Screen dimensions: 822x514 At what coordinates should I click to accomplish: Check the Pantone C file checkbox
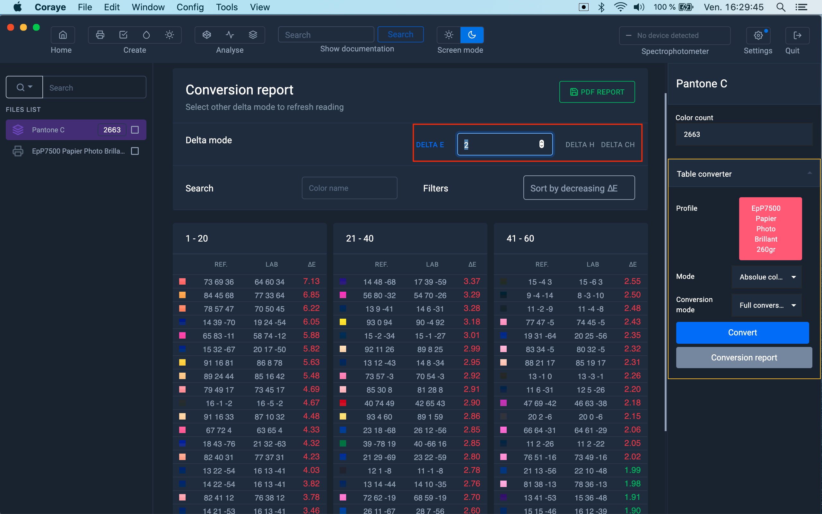click(135, 130)
